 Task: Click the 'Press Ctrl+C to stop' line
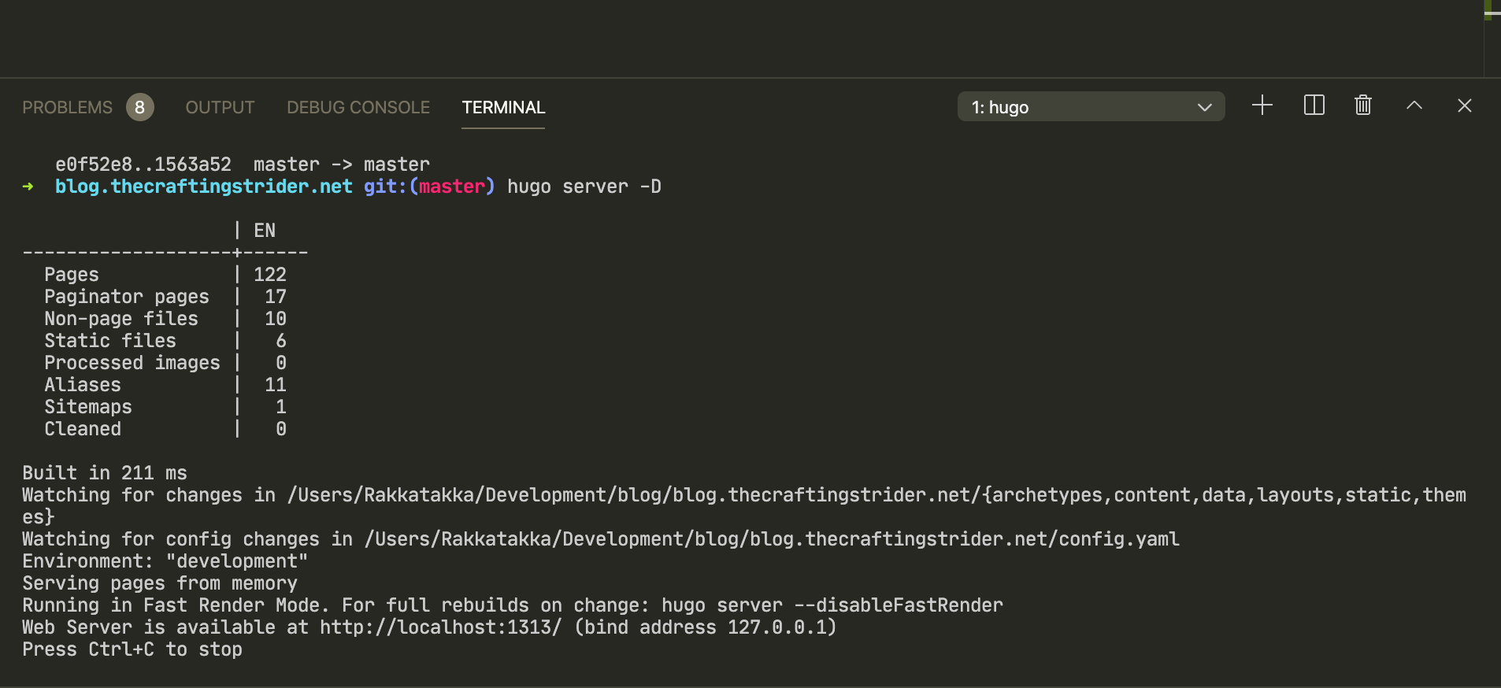[132, 649]
